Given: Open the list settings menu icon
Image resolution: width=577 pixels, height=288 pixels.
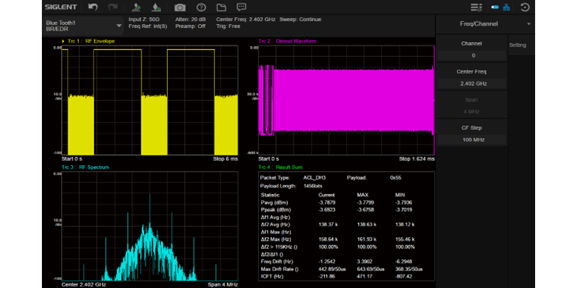Looking at the screenshot, I should tap(476, 8).
